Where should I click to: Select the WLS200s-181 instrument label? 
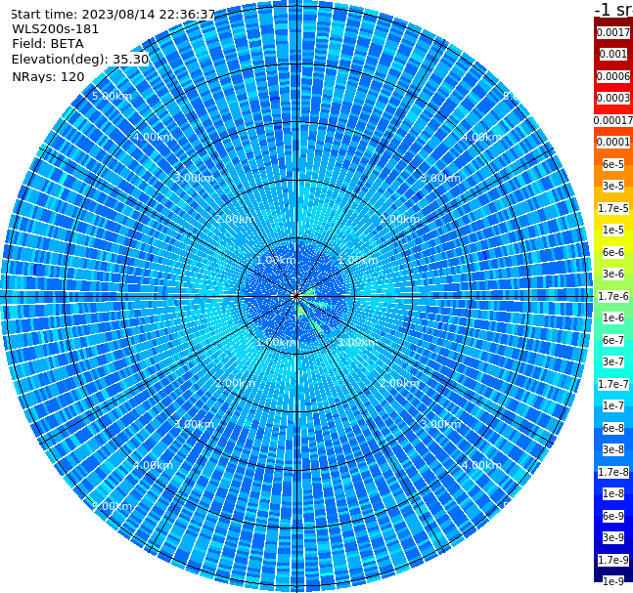[56, 29]
